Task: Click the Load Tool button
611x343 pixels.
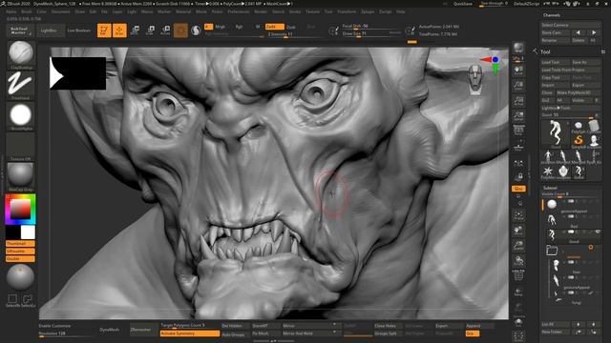Action: point(556,62)
